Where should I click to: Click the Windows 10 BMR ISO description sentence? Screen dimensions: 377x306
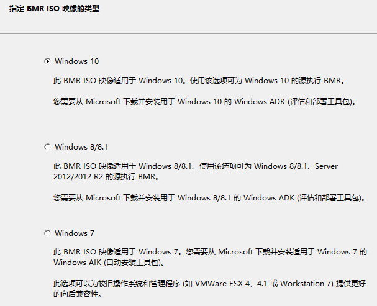point(198,81)
